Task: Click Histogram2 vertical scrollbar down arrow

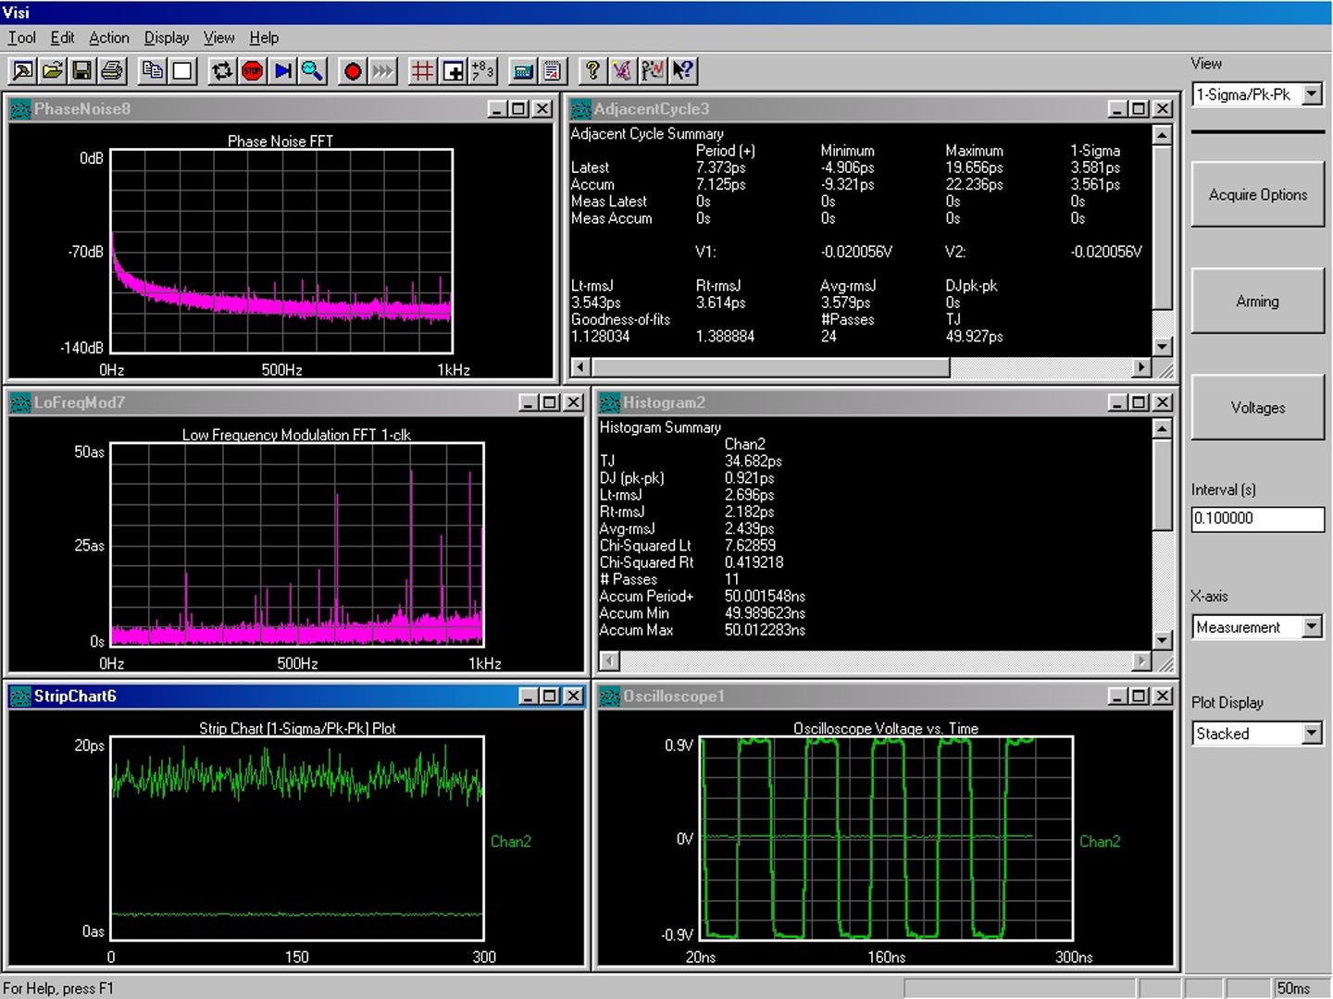Action: 1163,640
